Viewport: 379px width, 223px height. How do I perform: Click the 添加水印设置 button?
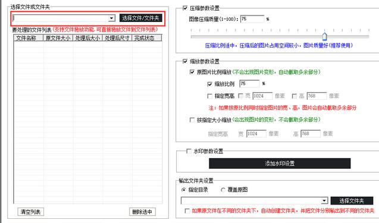[x=280, y=164]
